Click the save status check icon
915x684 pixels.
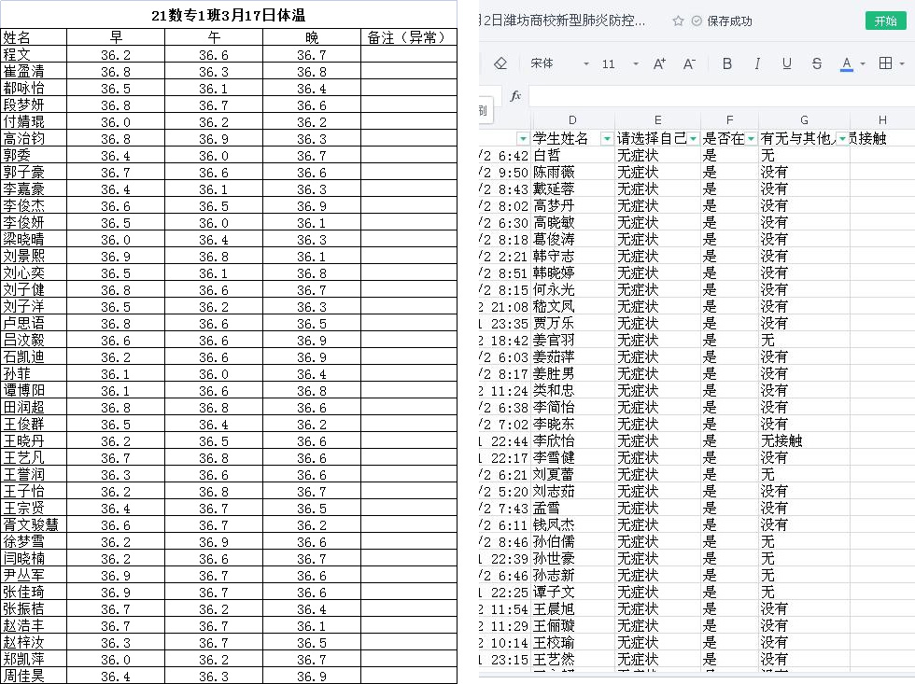pos(697,21)
